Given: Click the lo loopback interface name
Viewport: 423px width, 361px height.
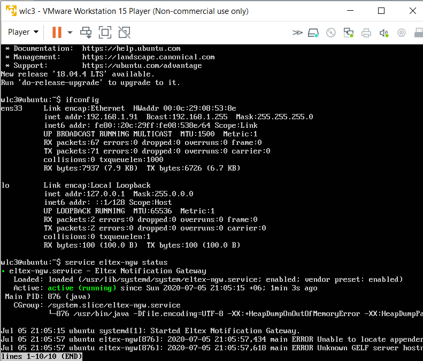Looking at the screenshot, I should 5,186.
